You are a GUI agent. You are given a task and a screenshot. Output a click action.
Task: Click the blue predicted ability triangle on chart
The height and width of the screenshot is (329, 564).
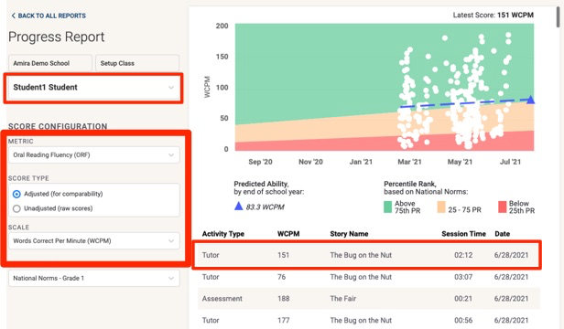(530, 100)
